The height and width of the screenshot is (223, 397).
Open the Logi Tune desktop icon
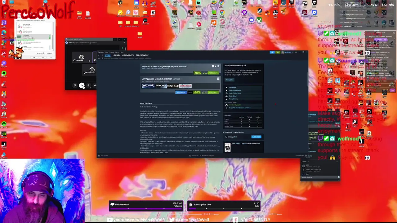pyautogui.click(x=4, y=63)
